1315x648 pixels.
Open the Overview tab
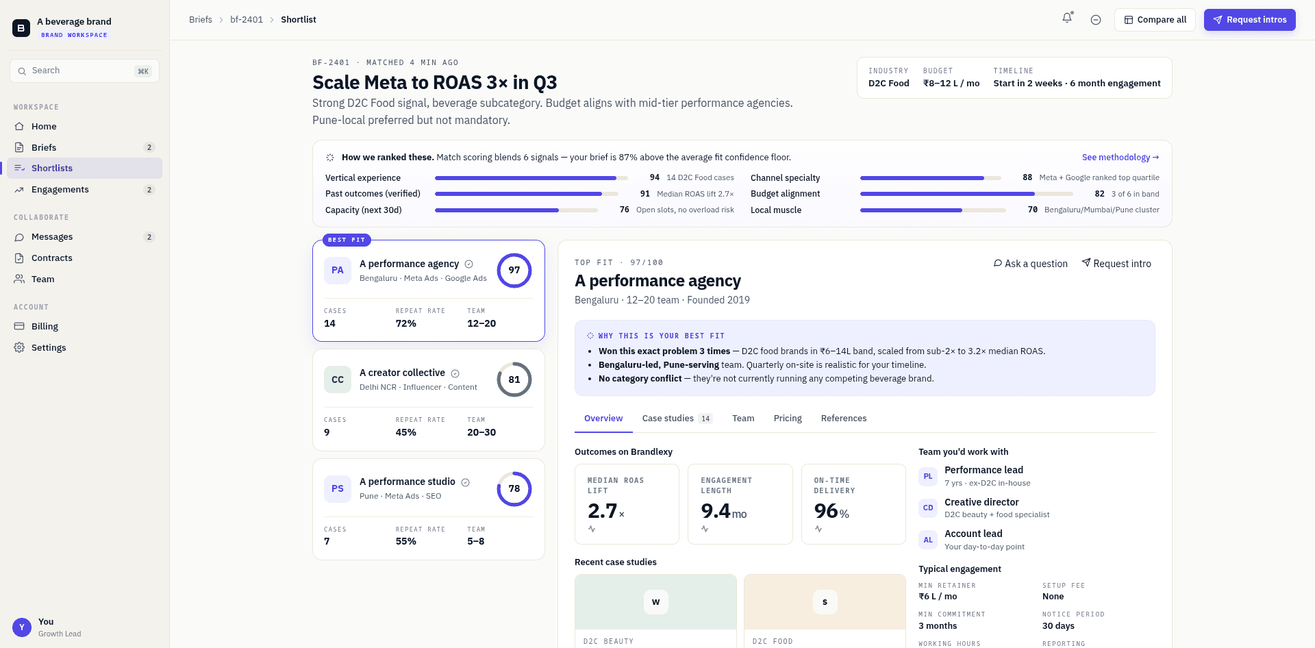(x=603, y=419)
